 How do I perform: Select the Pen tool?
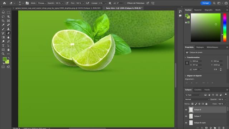[x=8, y=42]
